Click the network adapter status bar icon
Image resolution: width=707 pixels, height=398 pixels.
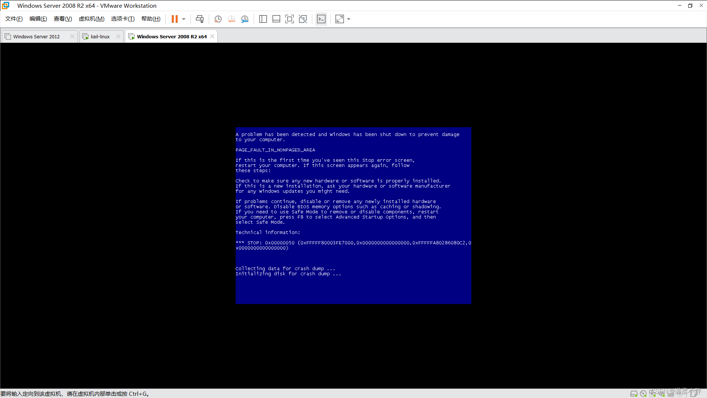653,394
